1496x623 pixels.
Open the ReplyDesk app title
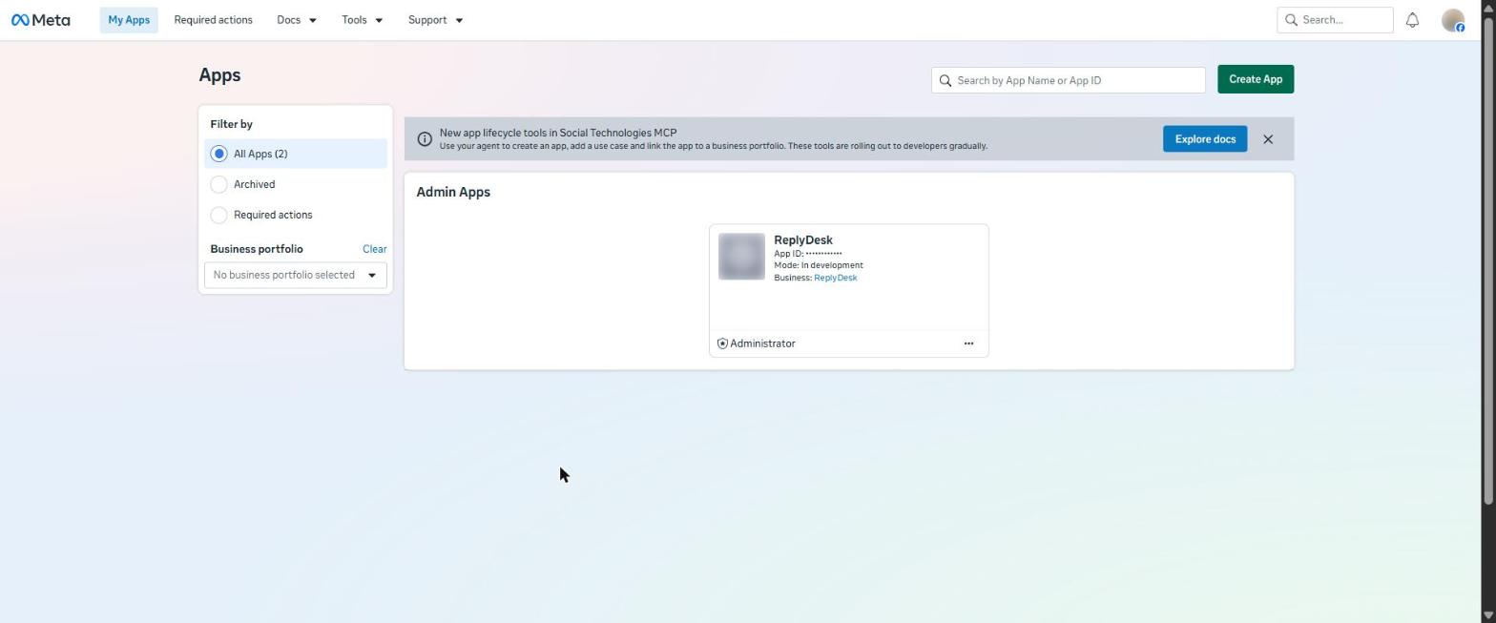coord(803,240)
